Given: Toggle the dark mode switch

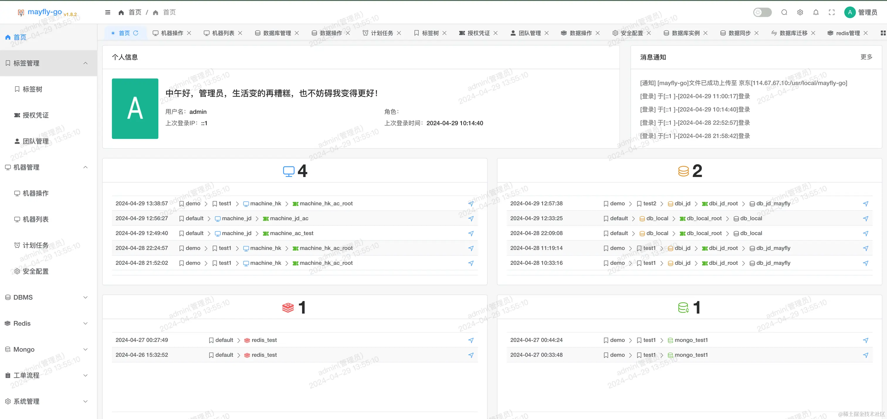Looking at the screenshot, I should click(762, 12).
